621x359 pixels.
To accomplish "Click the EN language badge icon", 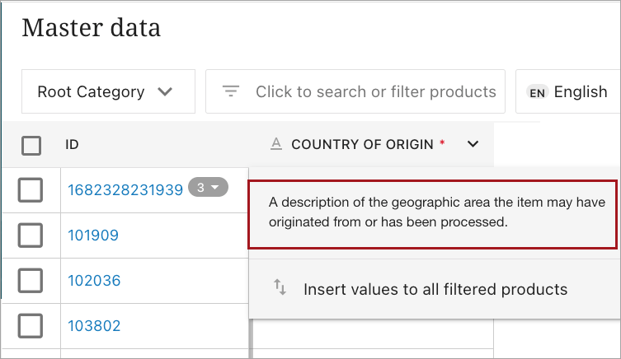I will [538, 92].
